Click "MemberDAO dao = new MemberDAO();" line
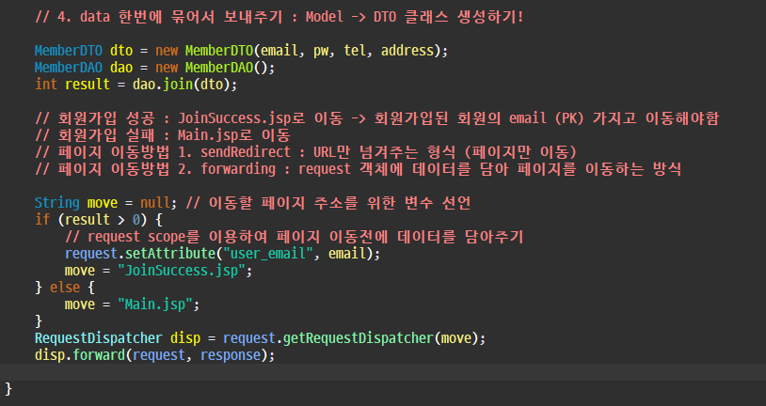The width and height of the screenshot is (766, 406). click(155, 68)
